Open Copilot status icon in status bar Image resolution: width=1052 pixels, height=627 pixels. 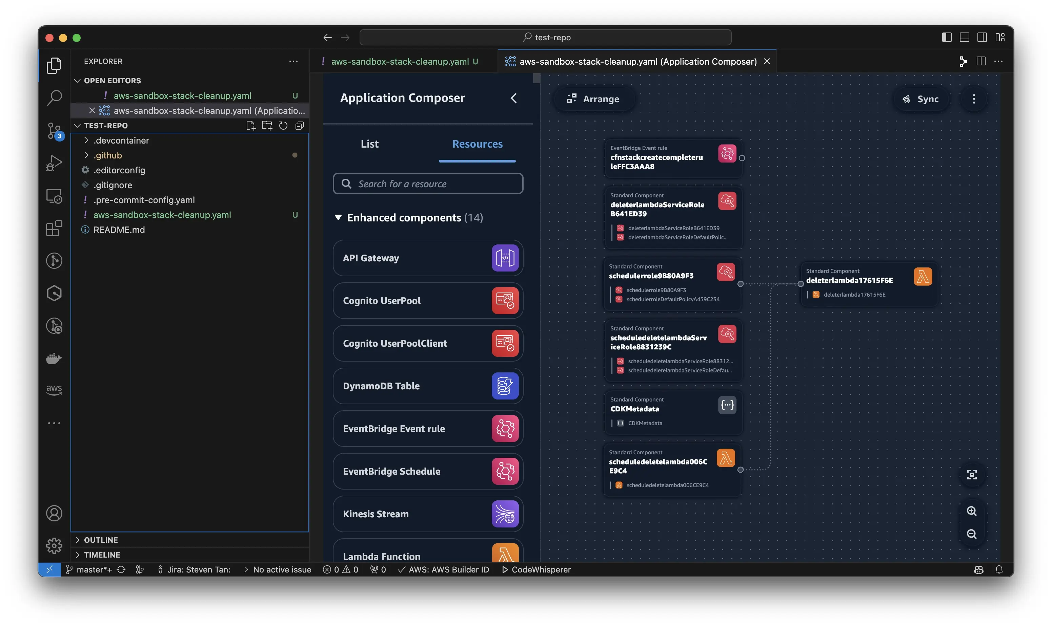(978, 569)
